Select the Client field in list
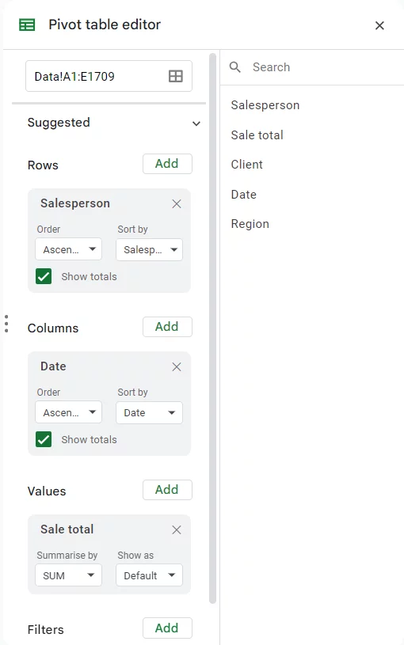The height and width of the screenshot is (645, 404). tap(246, 165)
